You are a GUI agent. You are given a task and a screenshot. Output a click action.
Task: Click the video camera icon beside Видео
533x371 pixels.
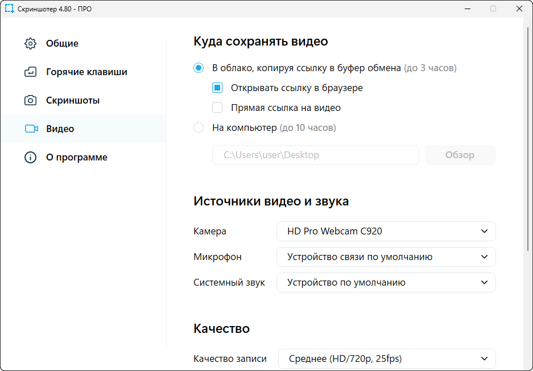[31, 129]
